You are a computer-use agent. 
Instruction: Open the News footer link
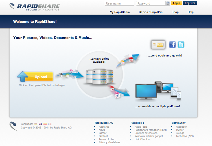102,130
